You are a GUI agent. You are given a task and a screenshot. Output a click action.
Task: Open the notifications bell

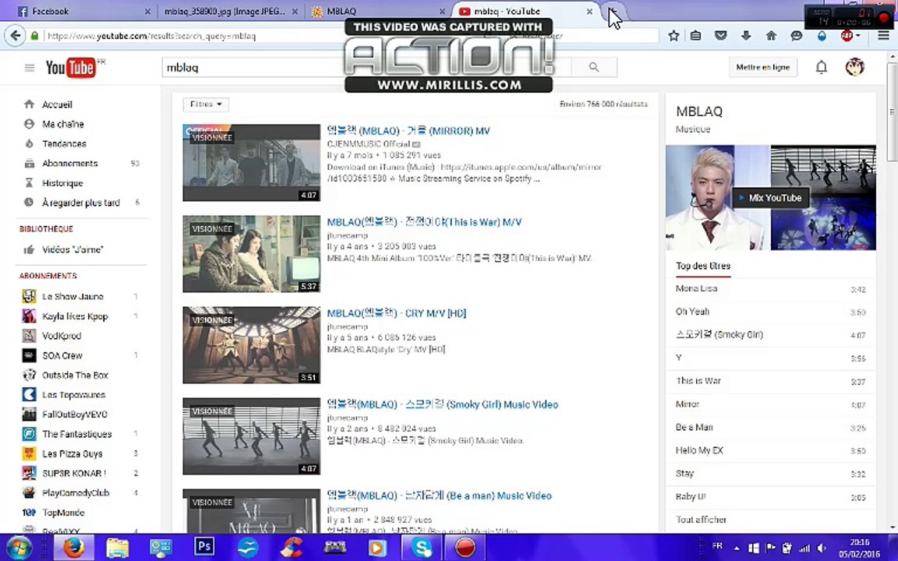(x=822, y=67)
